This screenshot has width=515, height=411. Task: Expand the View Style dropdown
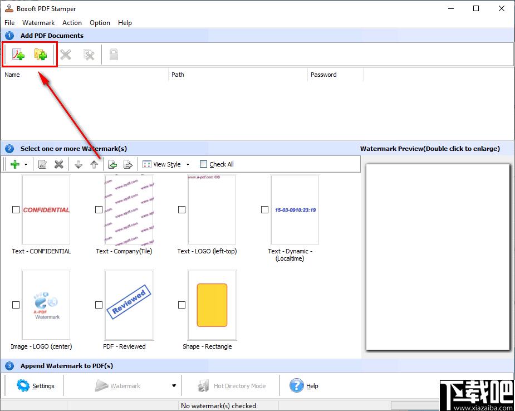click(188, 164)
